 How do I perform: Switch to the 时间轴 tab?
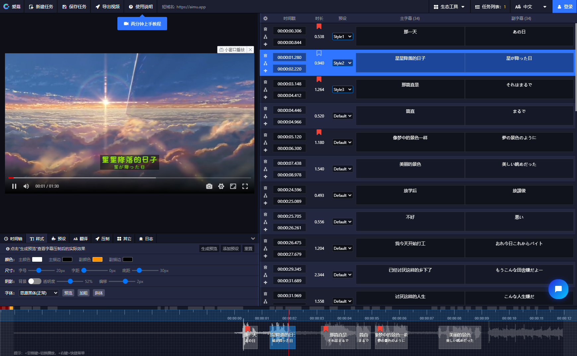(13, 239)
